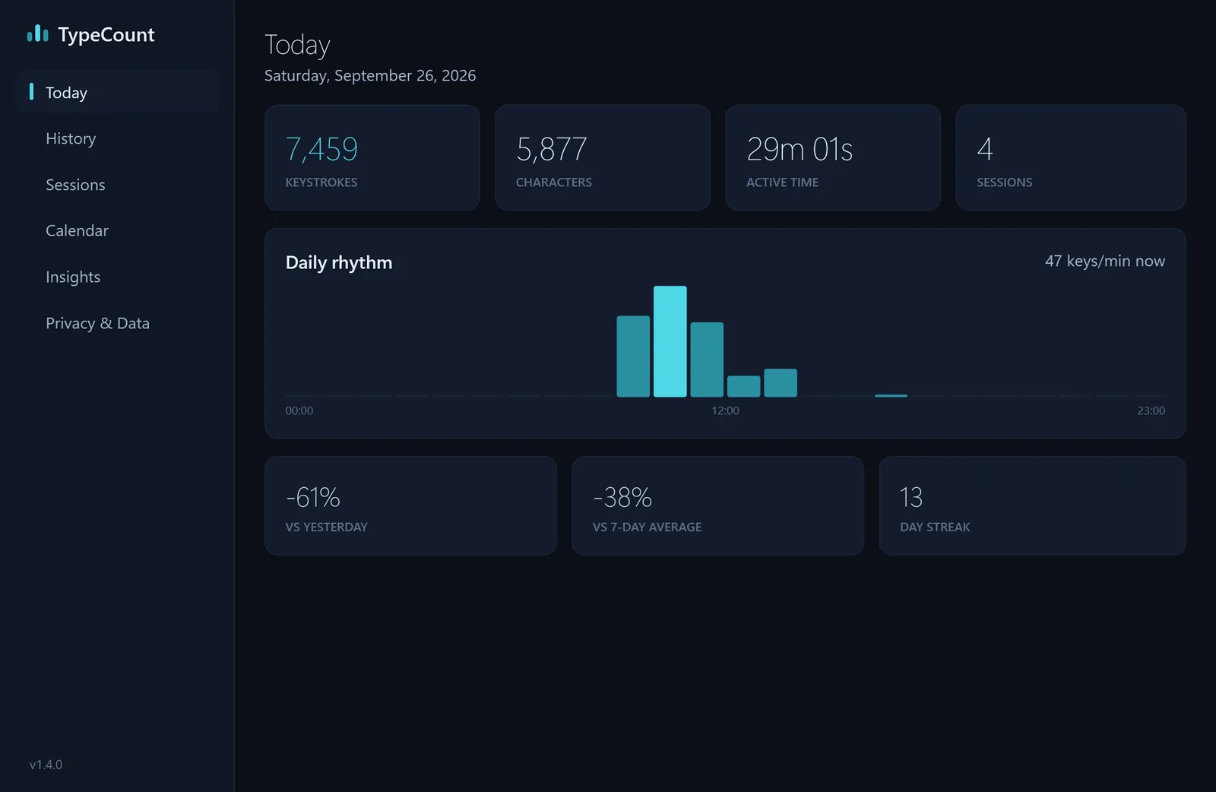
Task: Switch to the Calendar view
Action: 117,230
